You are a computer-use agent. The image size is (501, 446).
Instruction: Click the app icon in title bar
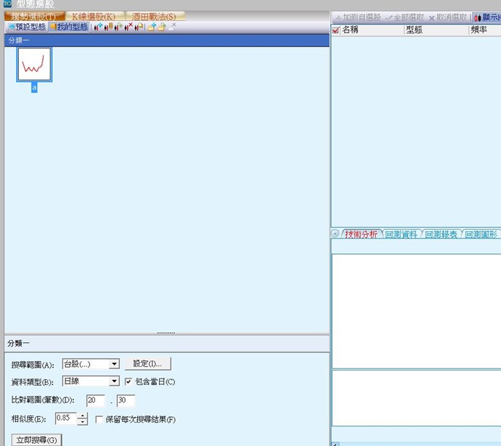(x=7, y=4)
